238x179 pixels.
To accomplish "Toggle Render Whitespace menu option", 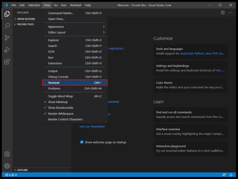I will pyautogui.click(x=75, y=113).
